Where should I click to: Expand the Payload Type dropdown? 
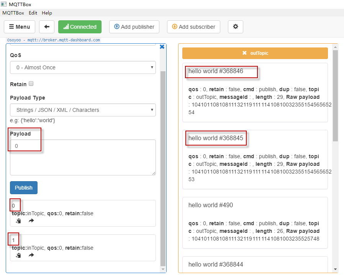[83, 110]
